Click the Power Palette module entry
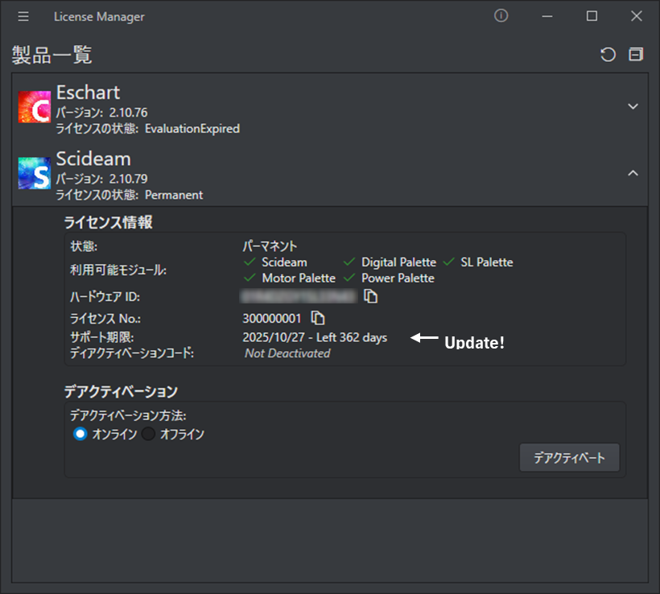660x594 pixels. point(389,278)
